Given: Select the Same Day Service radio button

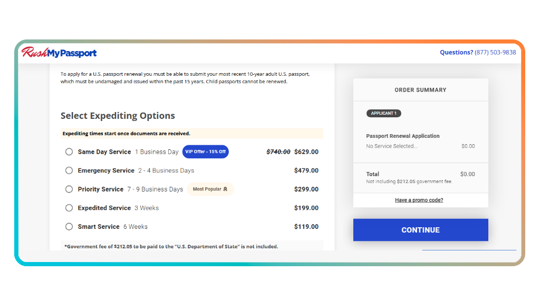Looking at the screenshot, I should [69, 152].
